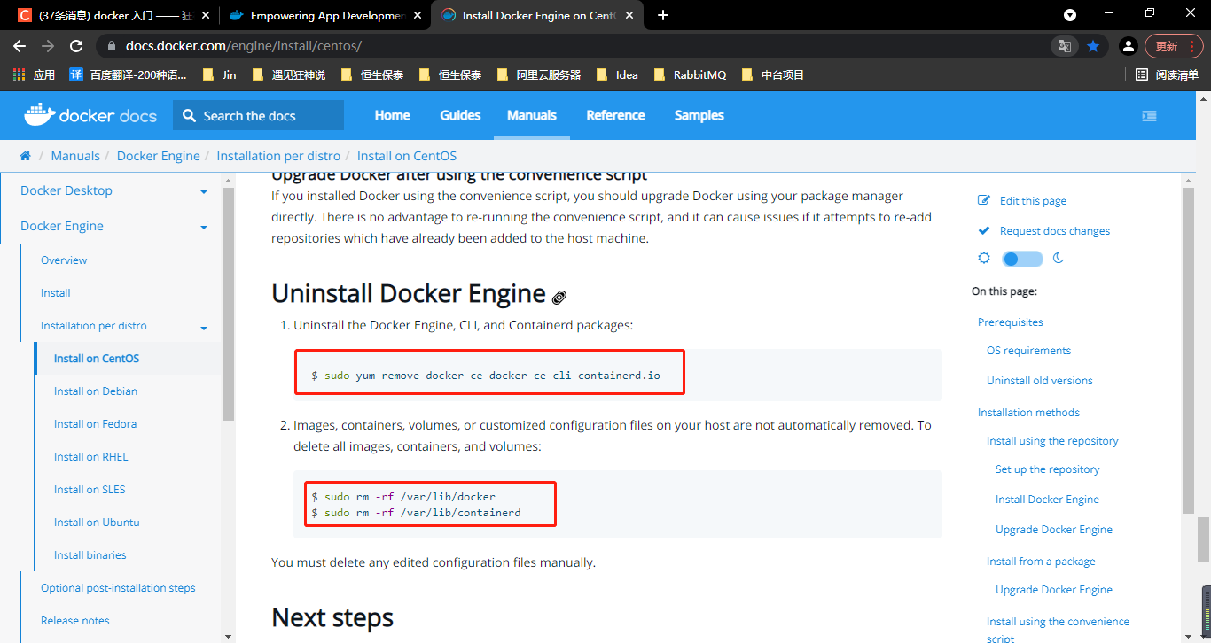Collapse the Docker Engine sidebar section

click(204, 227)
